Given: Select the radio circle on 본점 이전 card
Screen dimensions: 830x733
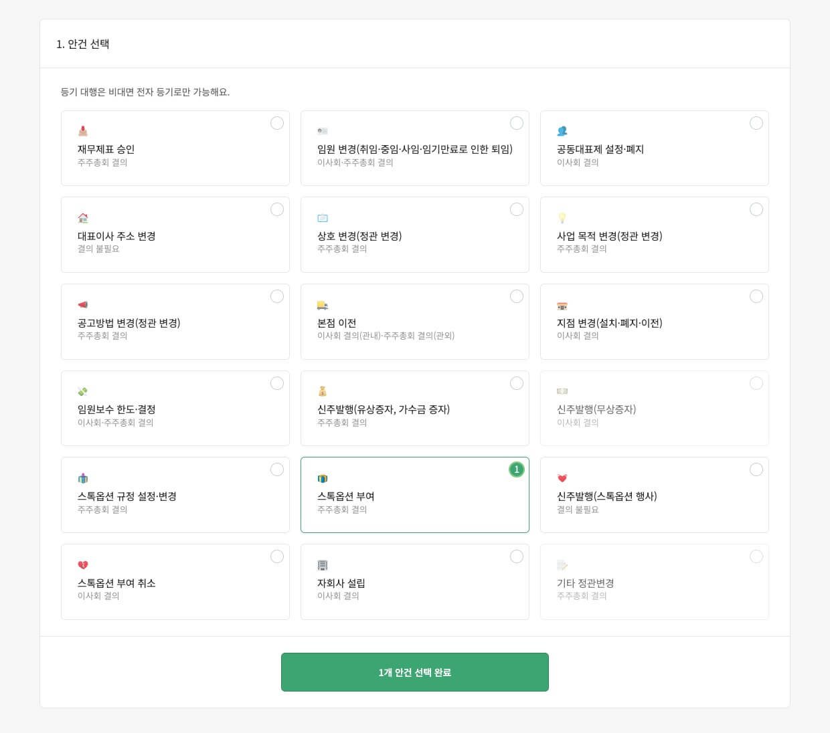Looking at the screenshot, I should point(517,296).
